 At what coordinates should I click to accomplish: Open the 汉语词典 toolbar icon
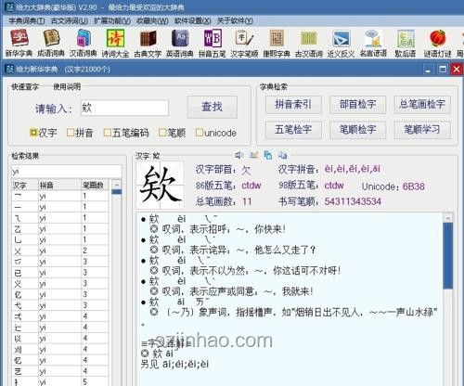[84, 44]
